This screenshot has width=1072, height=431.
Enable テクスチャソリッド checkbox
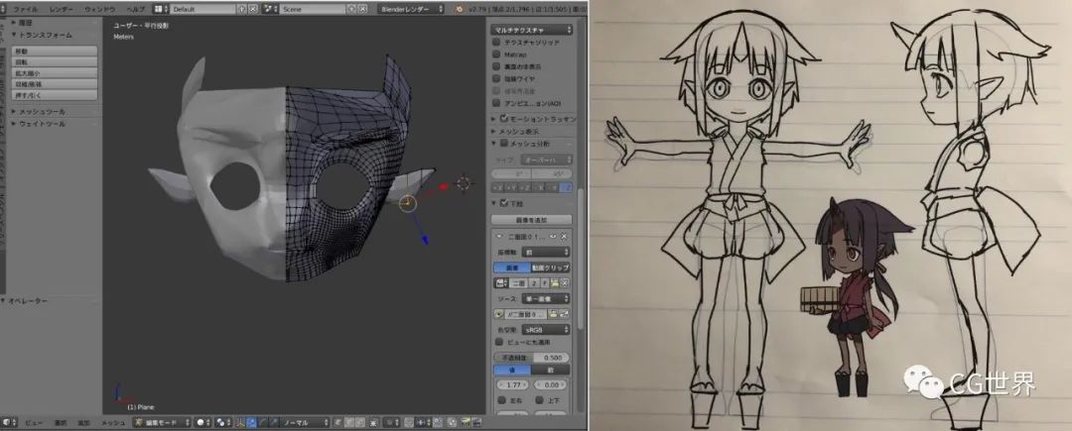[x=497, y=43]
